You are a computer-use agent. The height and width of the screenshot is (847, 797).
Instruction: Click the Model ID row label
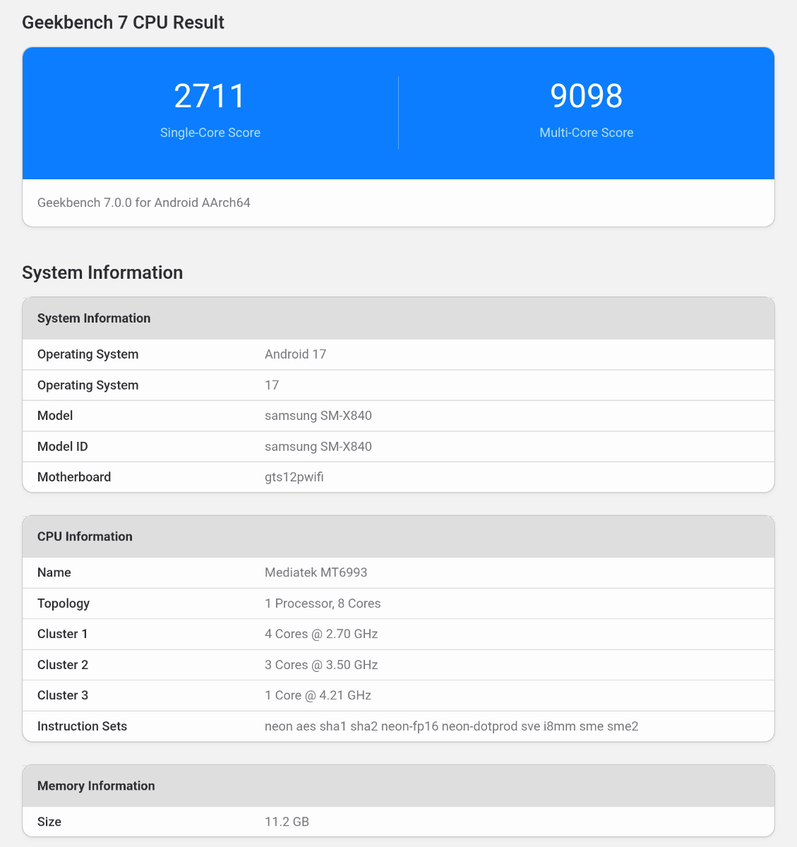(62, 447)
